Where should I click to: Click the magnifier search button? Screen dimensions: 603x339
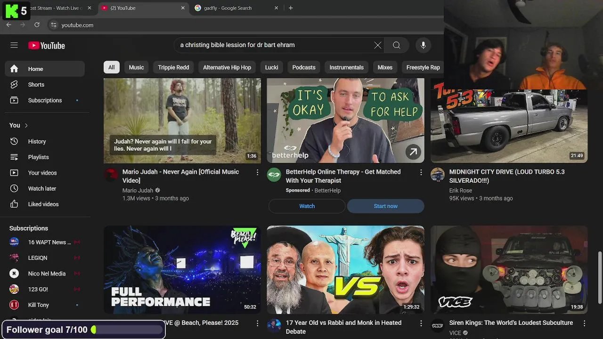click(397, 45)
